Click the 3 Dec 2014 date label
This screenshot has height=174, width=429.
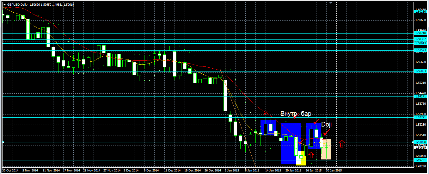(131, 170)
